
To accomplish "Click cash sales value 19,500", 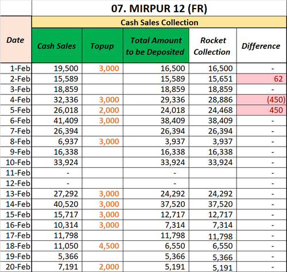I will pyautogui.click(x=57, y=68).
